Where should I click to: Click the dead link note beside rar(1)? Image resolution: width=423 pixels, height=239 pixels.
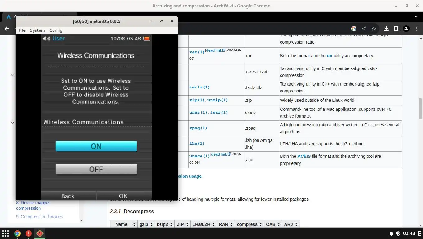coord(216,50)
